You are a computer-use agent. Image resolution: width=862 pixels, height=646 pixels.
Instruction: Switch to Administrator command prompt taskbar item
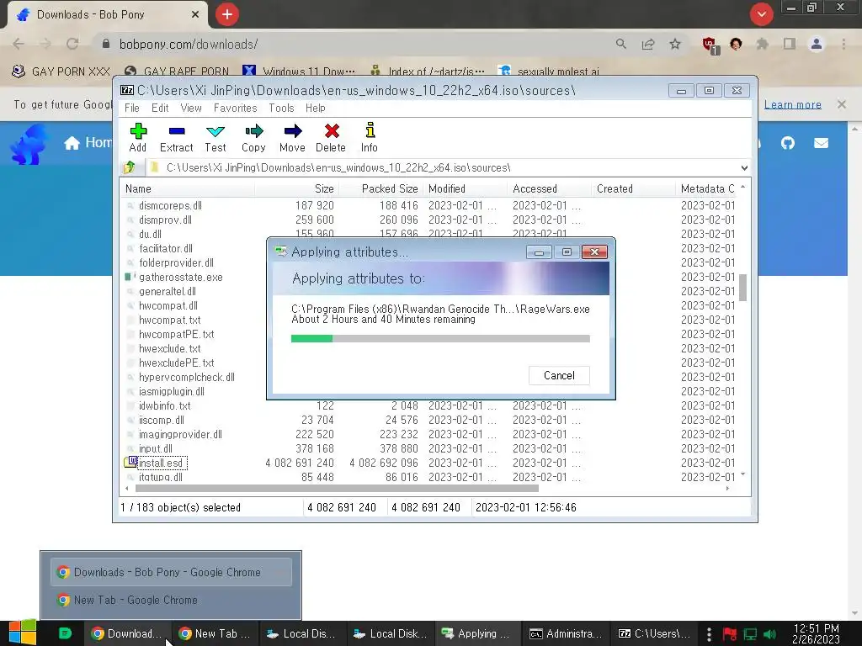click(565, 633)
